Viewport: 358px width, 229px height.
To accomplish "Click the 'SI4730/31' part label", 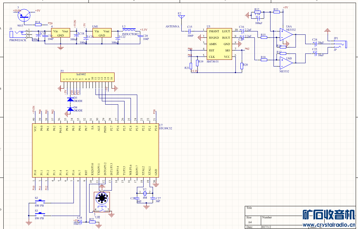I will click(212, 62).
